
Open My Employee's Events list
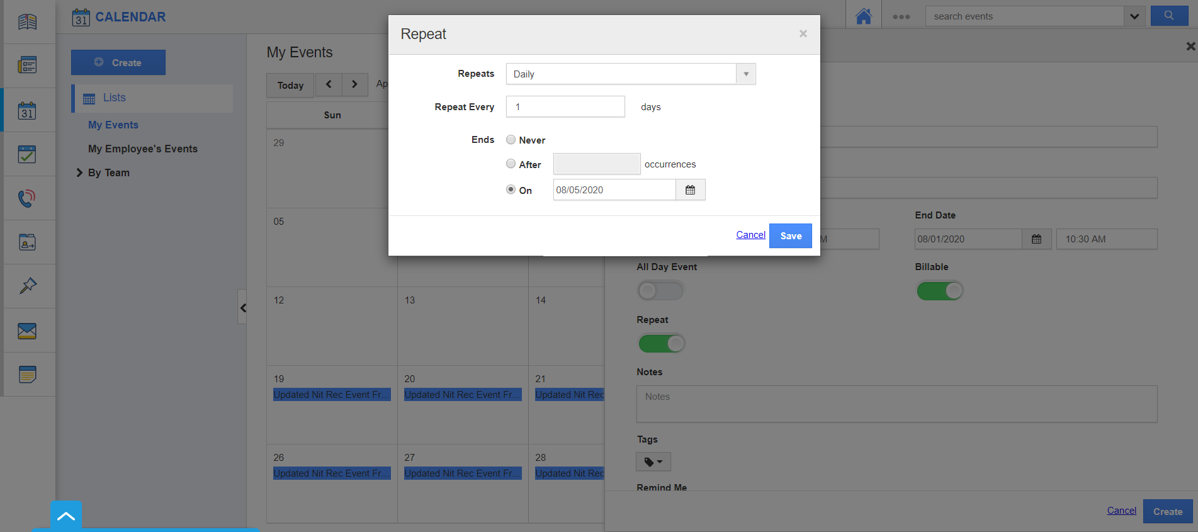click(x=143, y=149)
